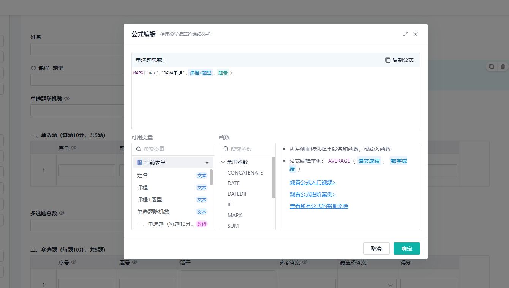
Task: Click the variable list scrollbar
Action: coord(211,177)
